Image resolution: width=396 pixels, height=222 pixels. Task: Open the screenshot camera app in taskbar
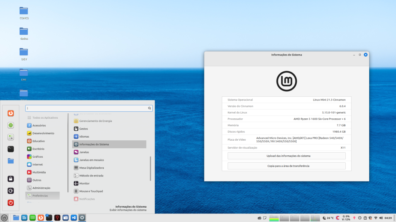[65, 218]
